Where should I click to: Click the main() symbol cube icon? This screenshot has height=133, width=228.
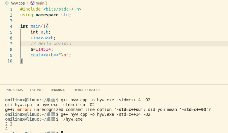[32, 3]
